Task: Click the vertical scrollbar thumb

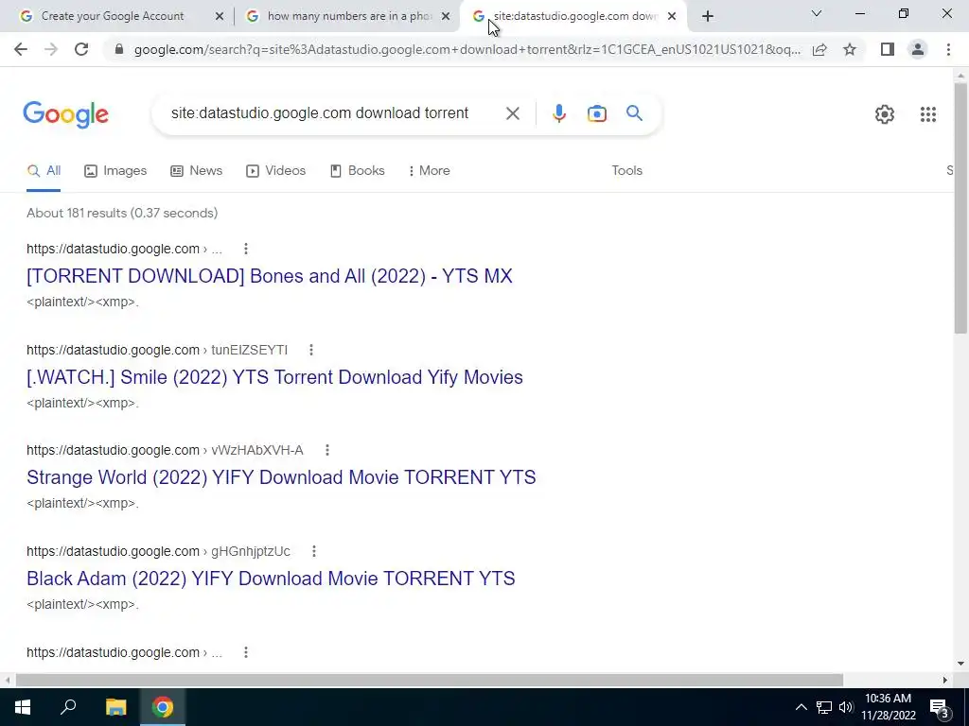Action: pyautogui.click(x=960, y=207)
